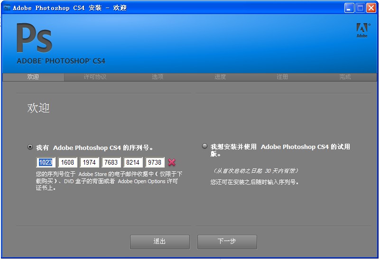Click the ADOBE PHOTOSHOP CS4 product name text
Image resolution: width=380 pixels, height=260 pixels.
[x=61, y=61]
